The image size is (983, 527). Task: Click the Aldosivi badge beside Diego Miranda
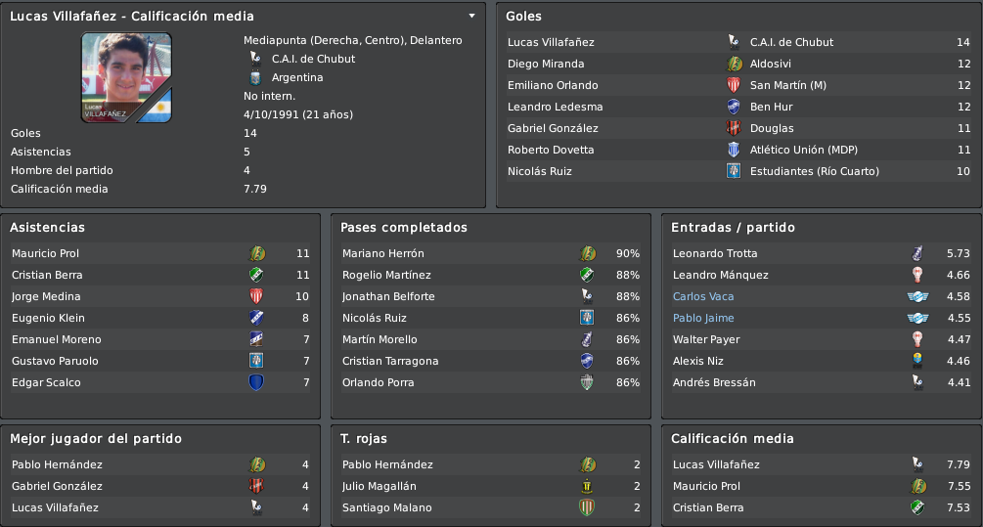(x=734, y=64)
